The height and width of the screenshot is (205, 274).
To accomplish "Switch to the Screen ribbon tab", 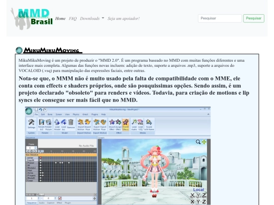I will (59, 114).
